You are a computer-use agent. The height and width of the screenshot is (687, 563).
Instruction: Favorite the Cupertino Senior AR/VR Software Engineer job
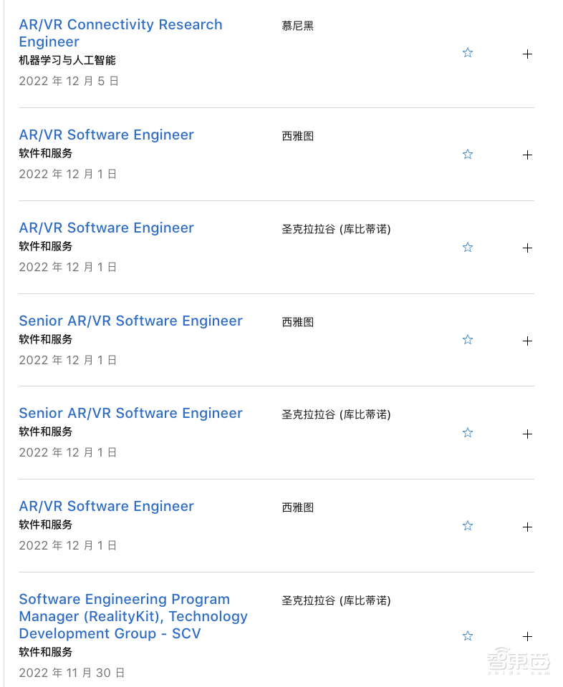(x=468, y=433)
